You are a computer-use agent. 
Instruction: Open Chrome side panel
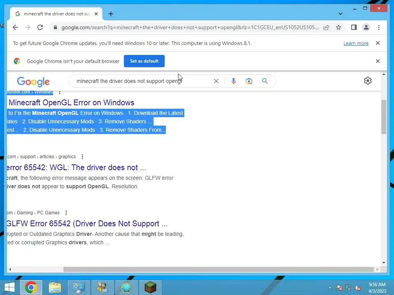point(354,27)
